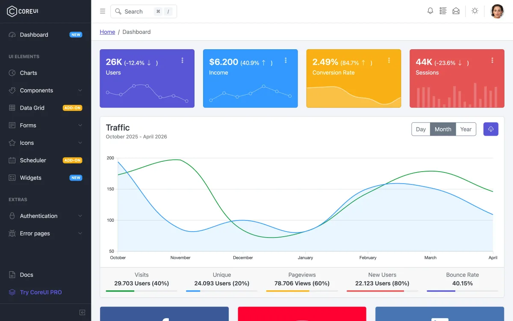Click the New Users red progress bar
The height and width of the screenshot is (321, 513).
click(382, 291)
